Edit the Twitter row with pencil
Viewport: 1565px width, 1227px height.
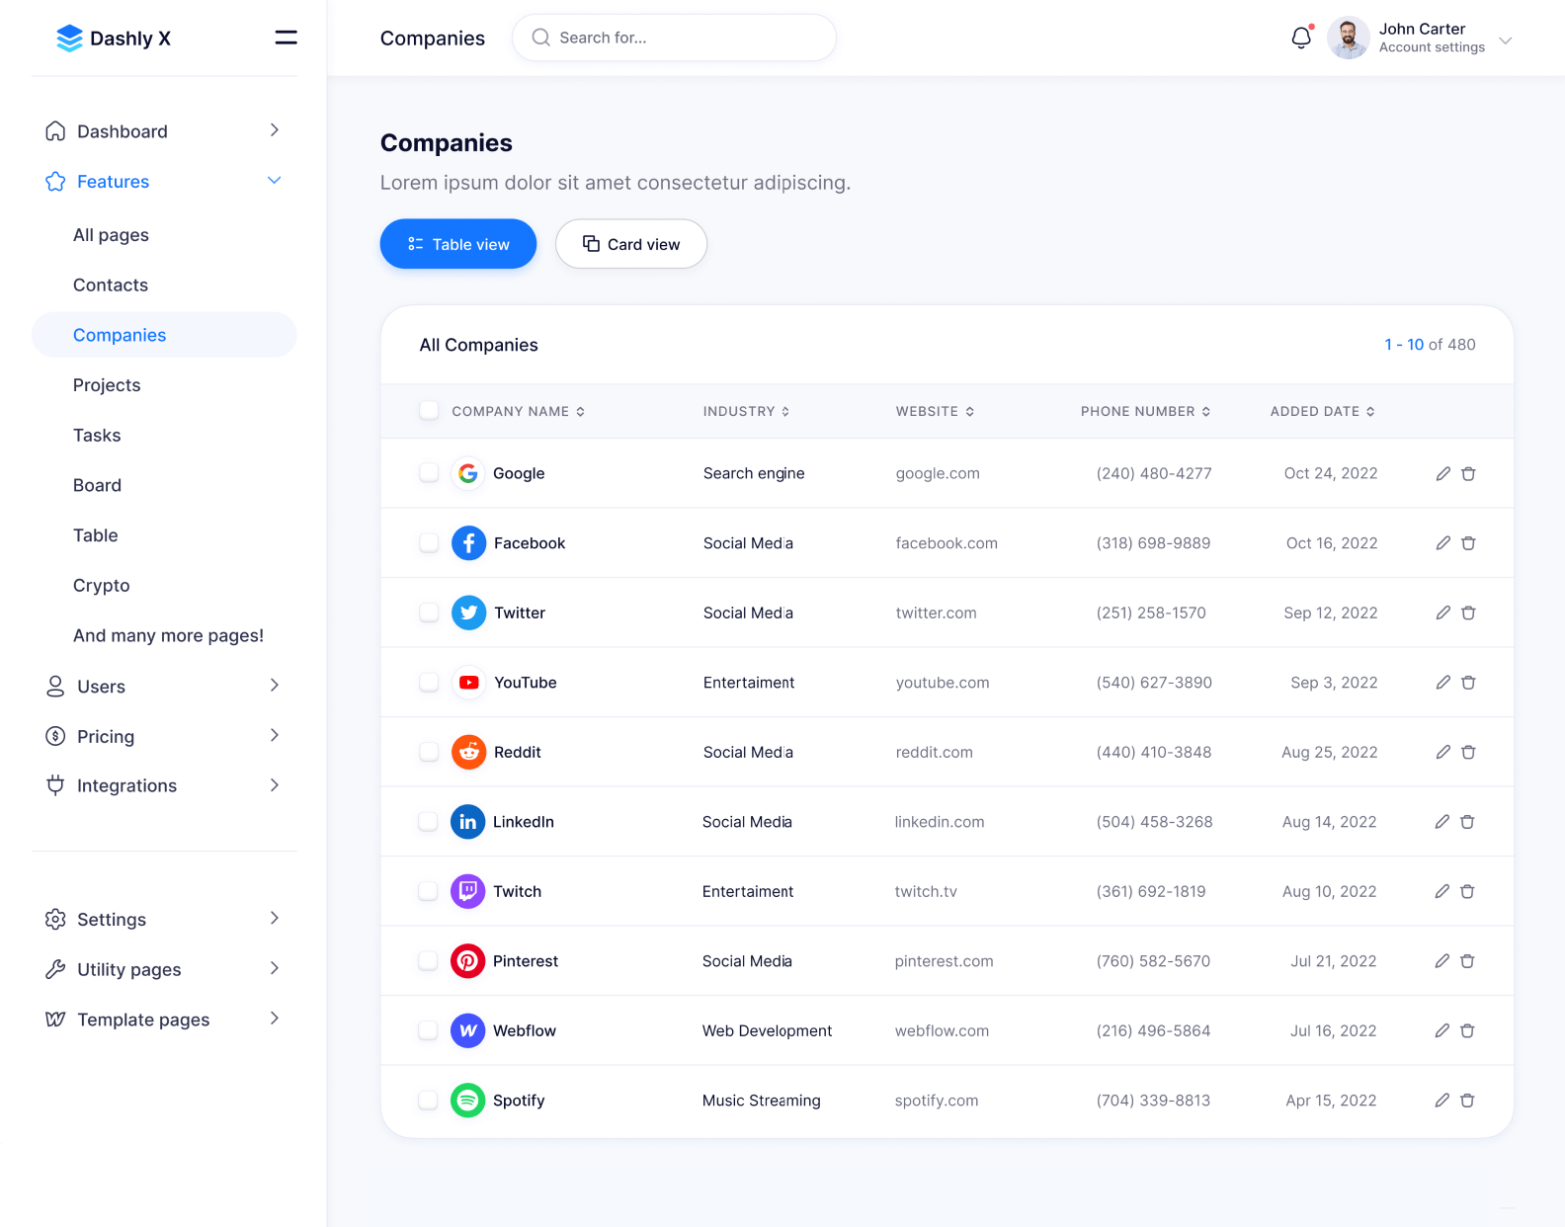[x=1442, y=613]
